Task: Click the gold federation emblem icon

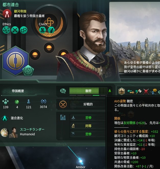Action: tap(122, 91)
